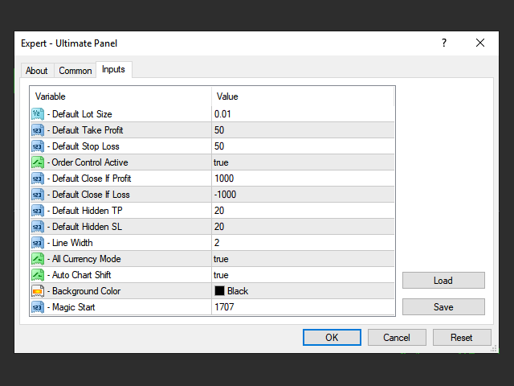Click the Line Width integer icon
Viewport: 514px width, 386px height.
[x=37, y=243]
